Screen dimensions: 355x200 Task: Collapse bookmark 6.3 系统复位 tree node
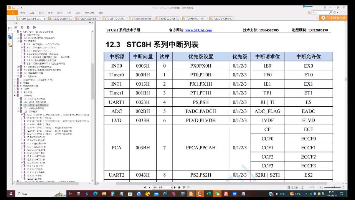coord(18,41)
